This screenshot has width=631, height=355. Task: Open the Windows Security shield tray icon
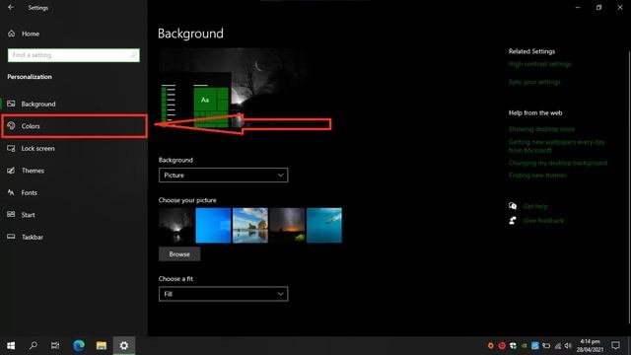point(513,346)
